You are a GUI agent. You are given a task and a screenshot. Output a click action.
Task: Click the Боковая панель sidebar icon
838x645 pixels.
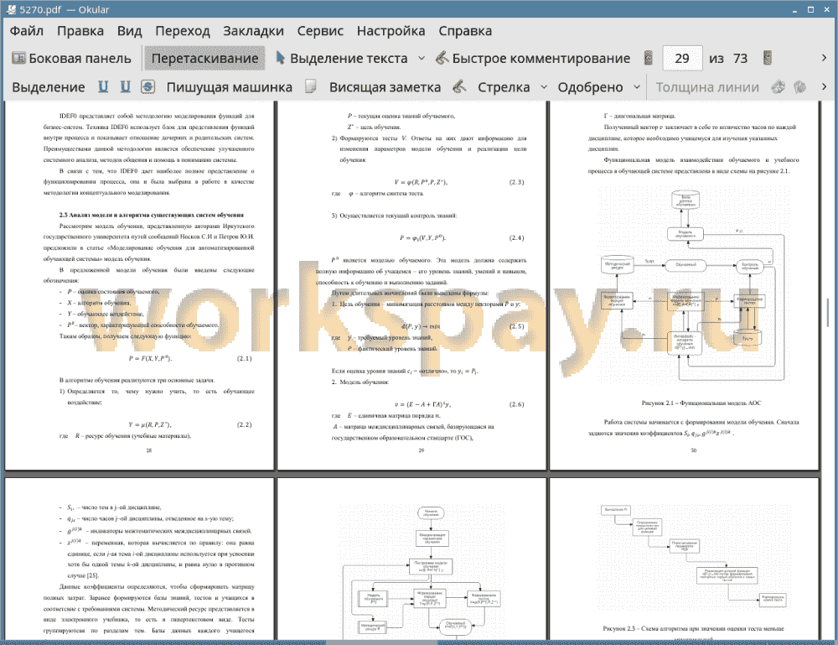pos(18,58)
